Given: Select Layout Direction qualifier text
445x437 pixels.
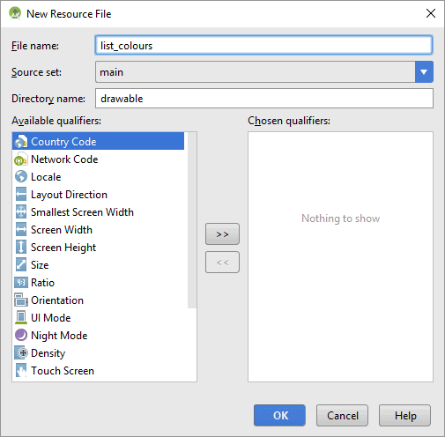Looking at the screenshot, I should (69, 195).
